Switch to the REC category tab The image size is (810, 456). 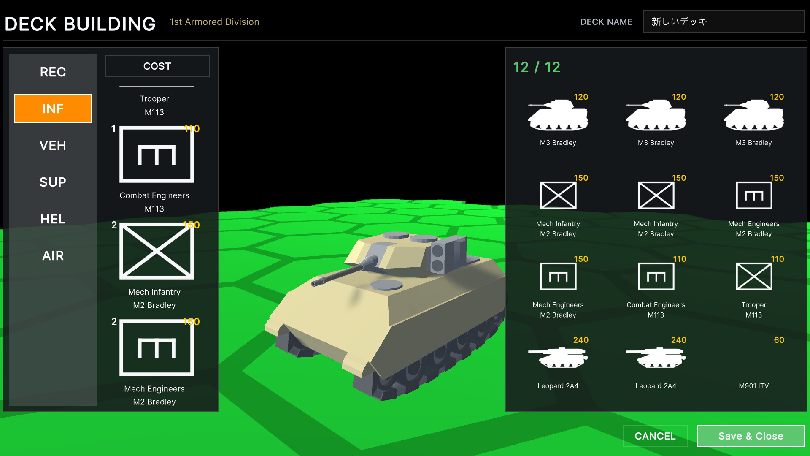click(53, 72)
